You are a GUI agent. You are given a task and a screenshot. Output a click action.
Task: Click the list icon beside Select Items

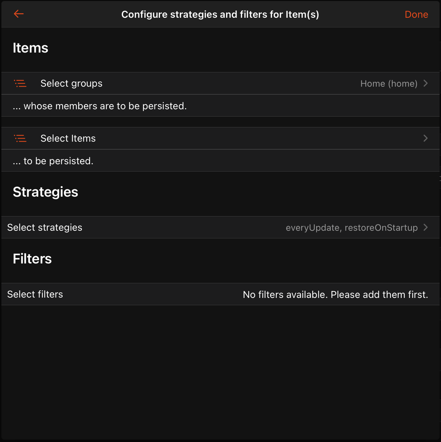coord(20,139)
